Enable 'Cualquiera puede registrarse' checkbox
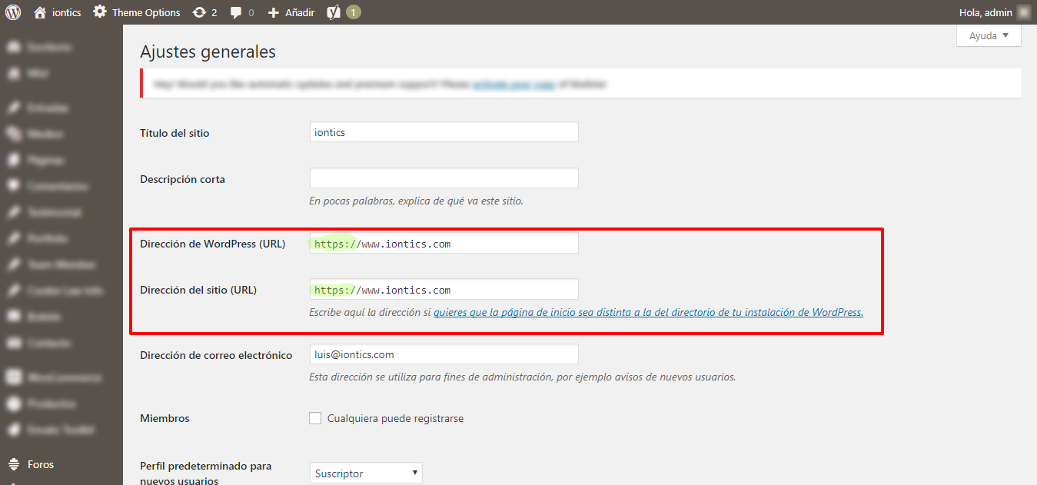 point(315,418)
